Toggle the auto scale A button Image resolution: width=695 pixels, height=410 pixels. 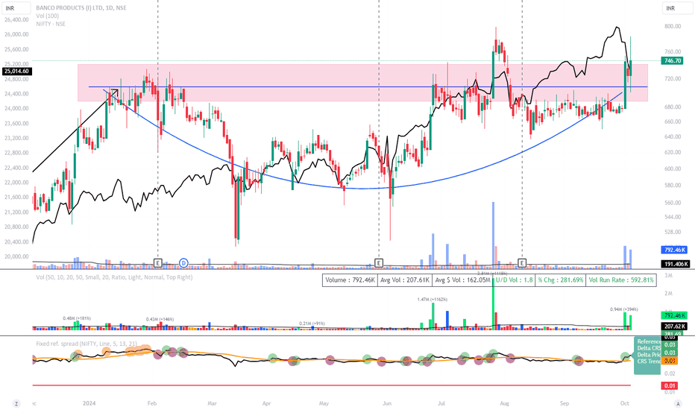pos(677,403)
